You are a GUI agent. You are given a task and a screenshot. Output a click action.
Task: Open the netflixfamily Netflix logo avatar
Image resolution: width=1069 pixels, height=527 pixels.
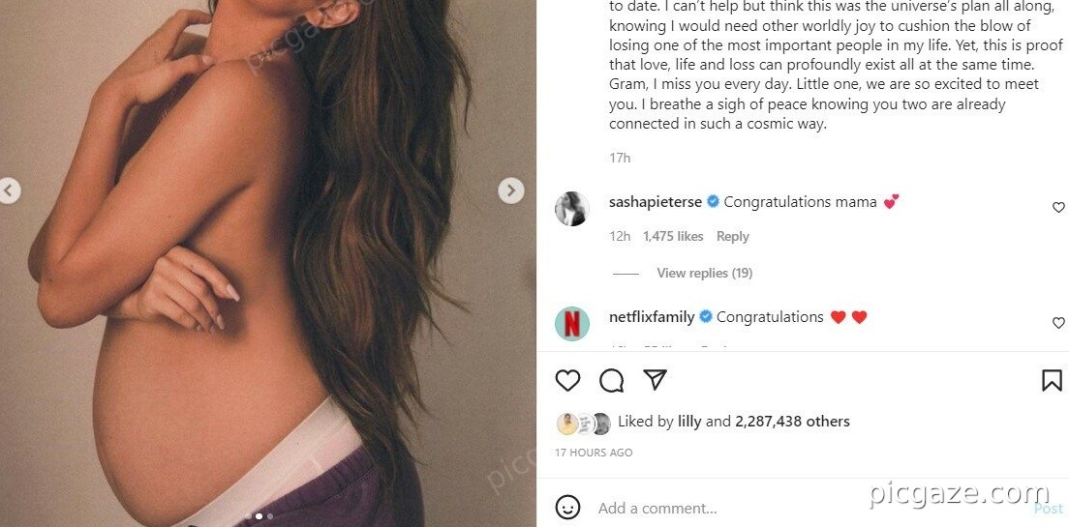click(571, 323)
